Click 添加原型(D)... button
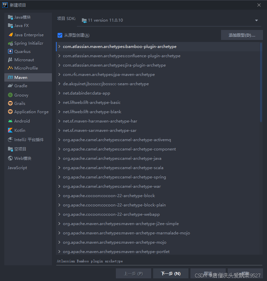Screen dimensions: 267x281 point(242,35)
